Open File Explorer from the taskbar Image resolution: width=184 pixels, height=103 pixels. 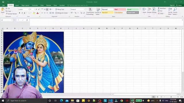pyautogui.click(x=72, y=100)
